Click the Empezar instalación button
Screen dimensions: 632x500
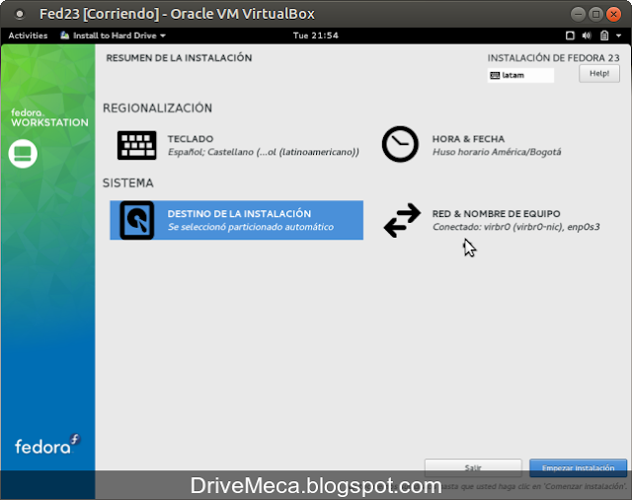578,467
